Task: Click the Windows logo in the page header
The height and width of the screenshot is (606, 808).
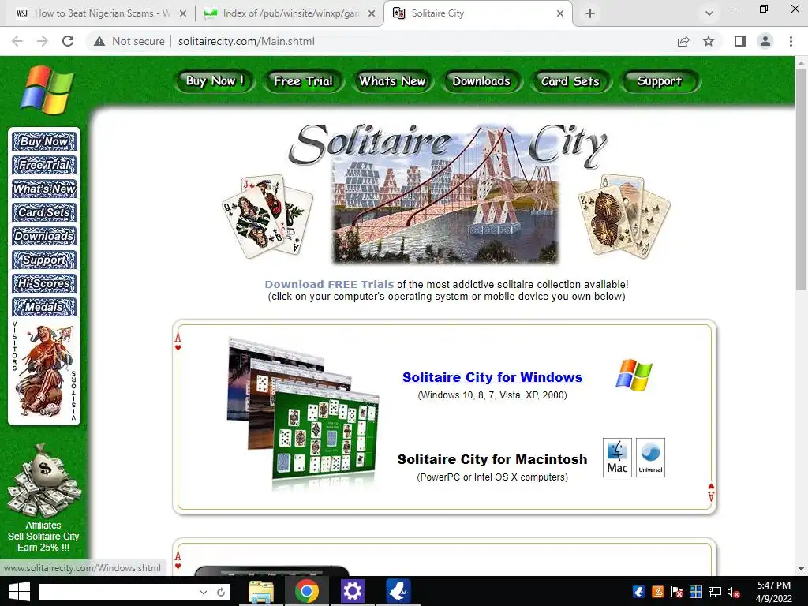Action: pos(47,90)
